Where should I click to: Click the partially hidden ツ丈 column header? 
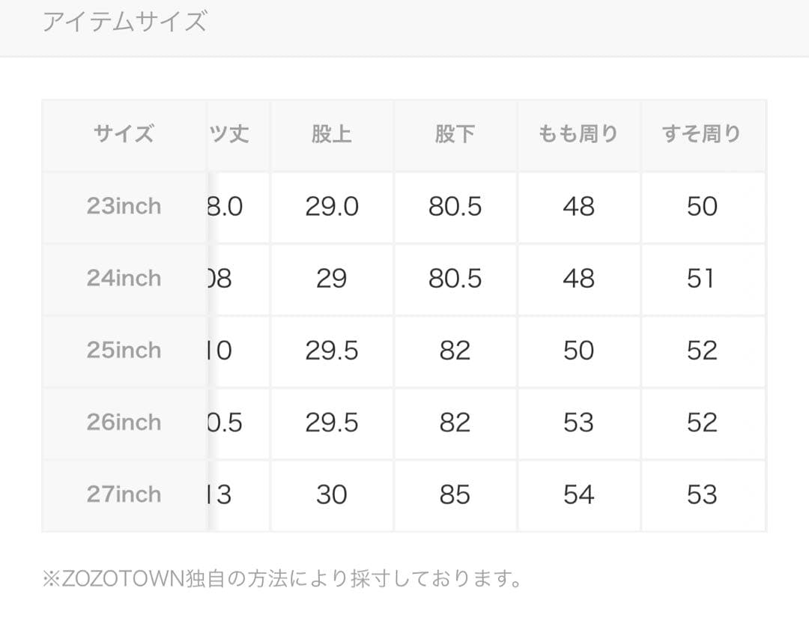pos(230,134)
